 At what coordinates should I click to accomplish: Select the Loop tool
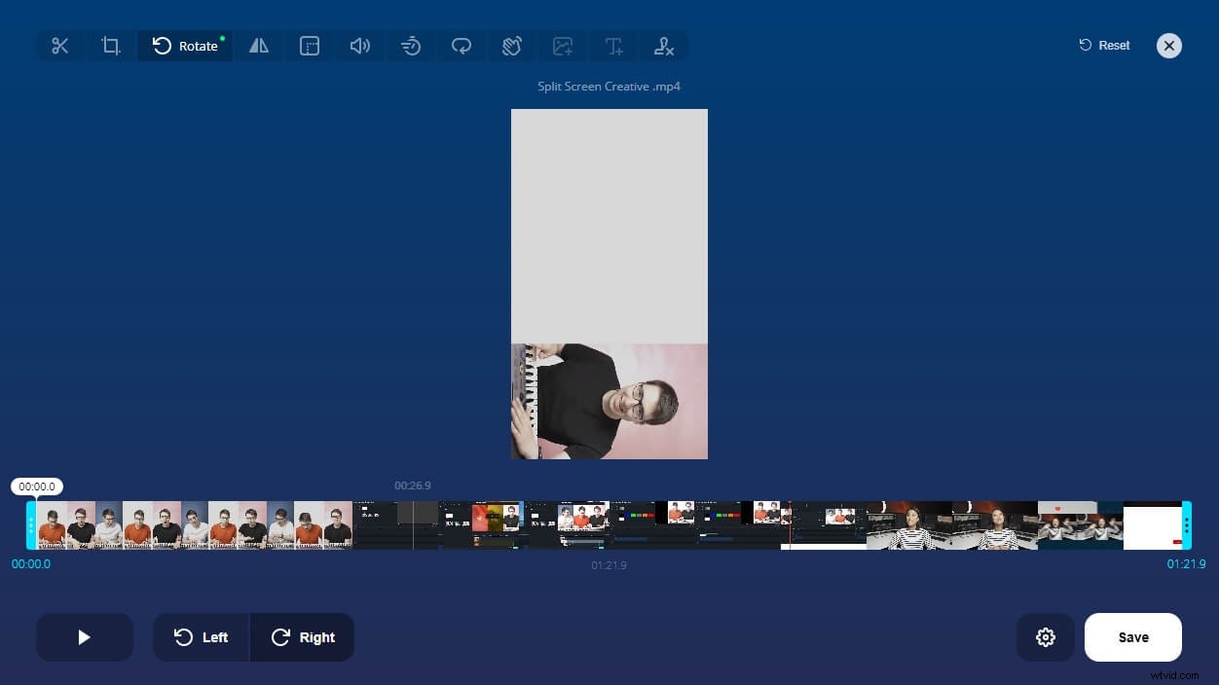462,46
